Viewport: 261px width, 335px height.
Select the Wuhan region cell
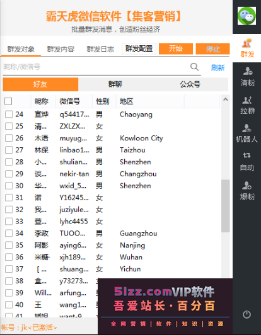(131, 257)
